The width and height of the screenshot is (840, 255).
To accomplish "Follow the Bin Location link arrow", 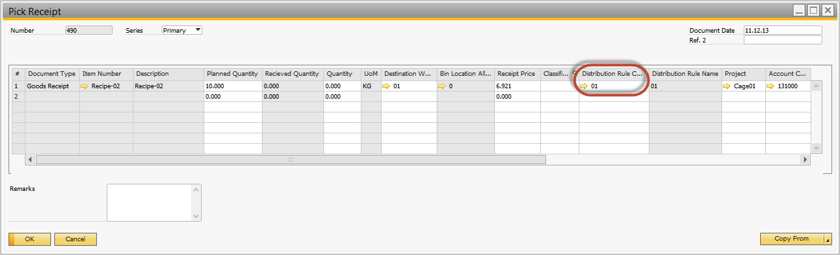I will click(443, 86).
